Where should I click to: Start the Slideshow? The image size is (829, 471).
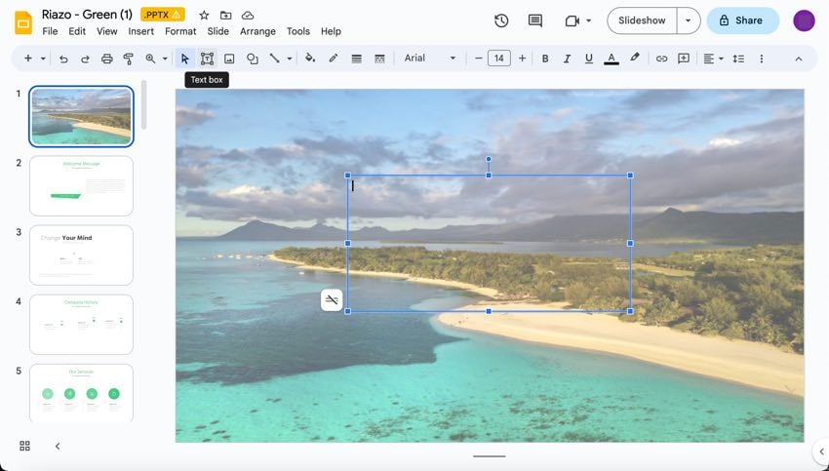click(x=642, y=20)
